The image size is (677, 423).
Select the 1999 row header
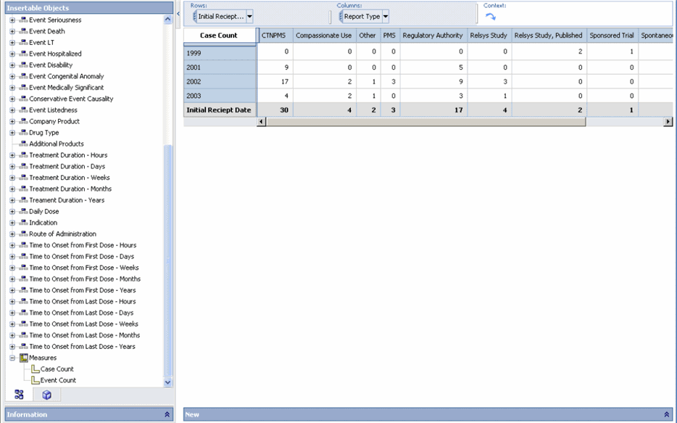220,53
